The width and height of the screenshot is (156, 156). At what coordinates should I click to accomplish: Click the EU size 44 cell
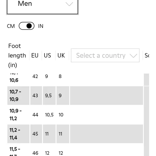pos(35,115)
